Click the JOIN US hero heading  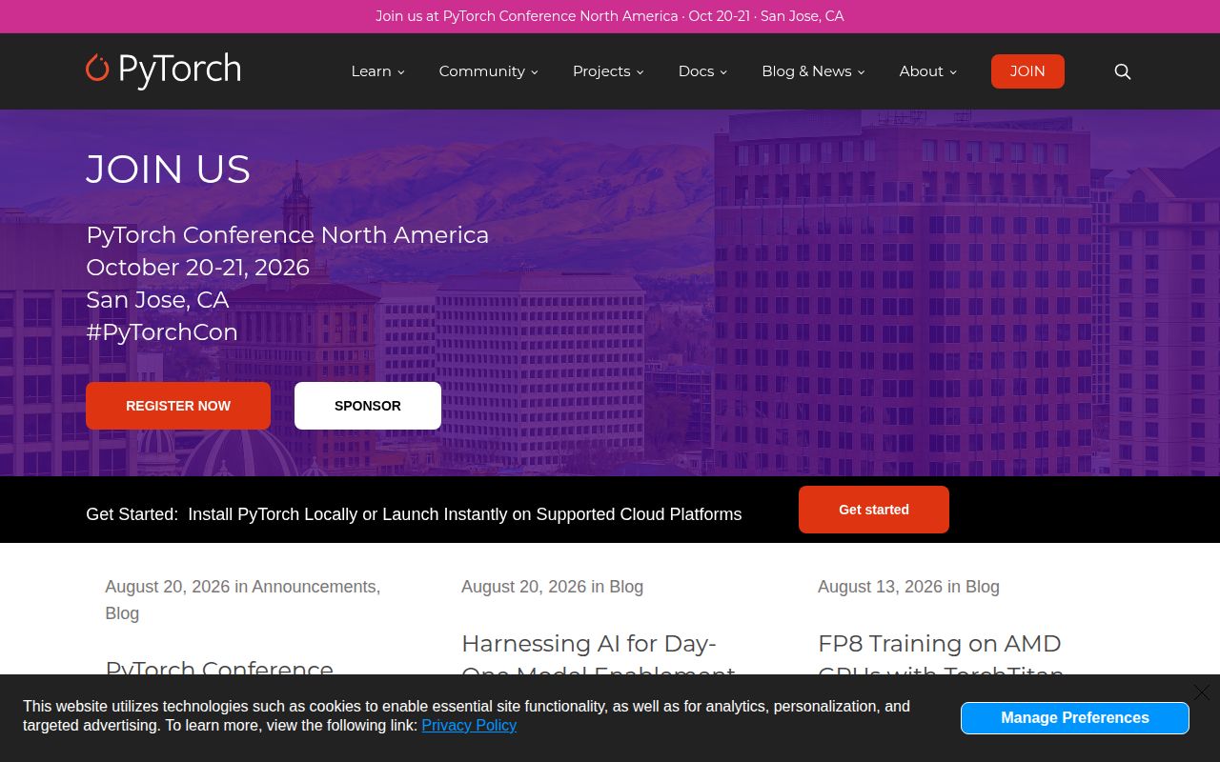pos(168,170)
